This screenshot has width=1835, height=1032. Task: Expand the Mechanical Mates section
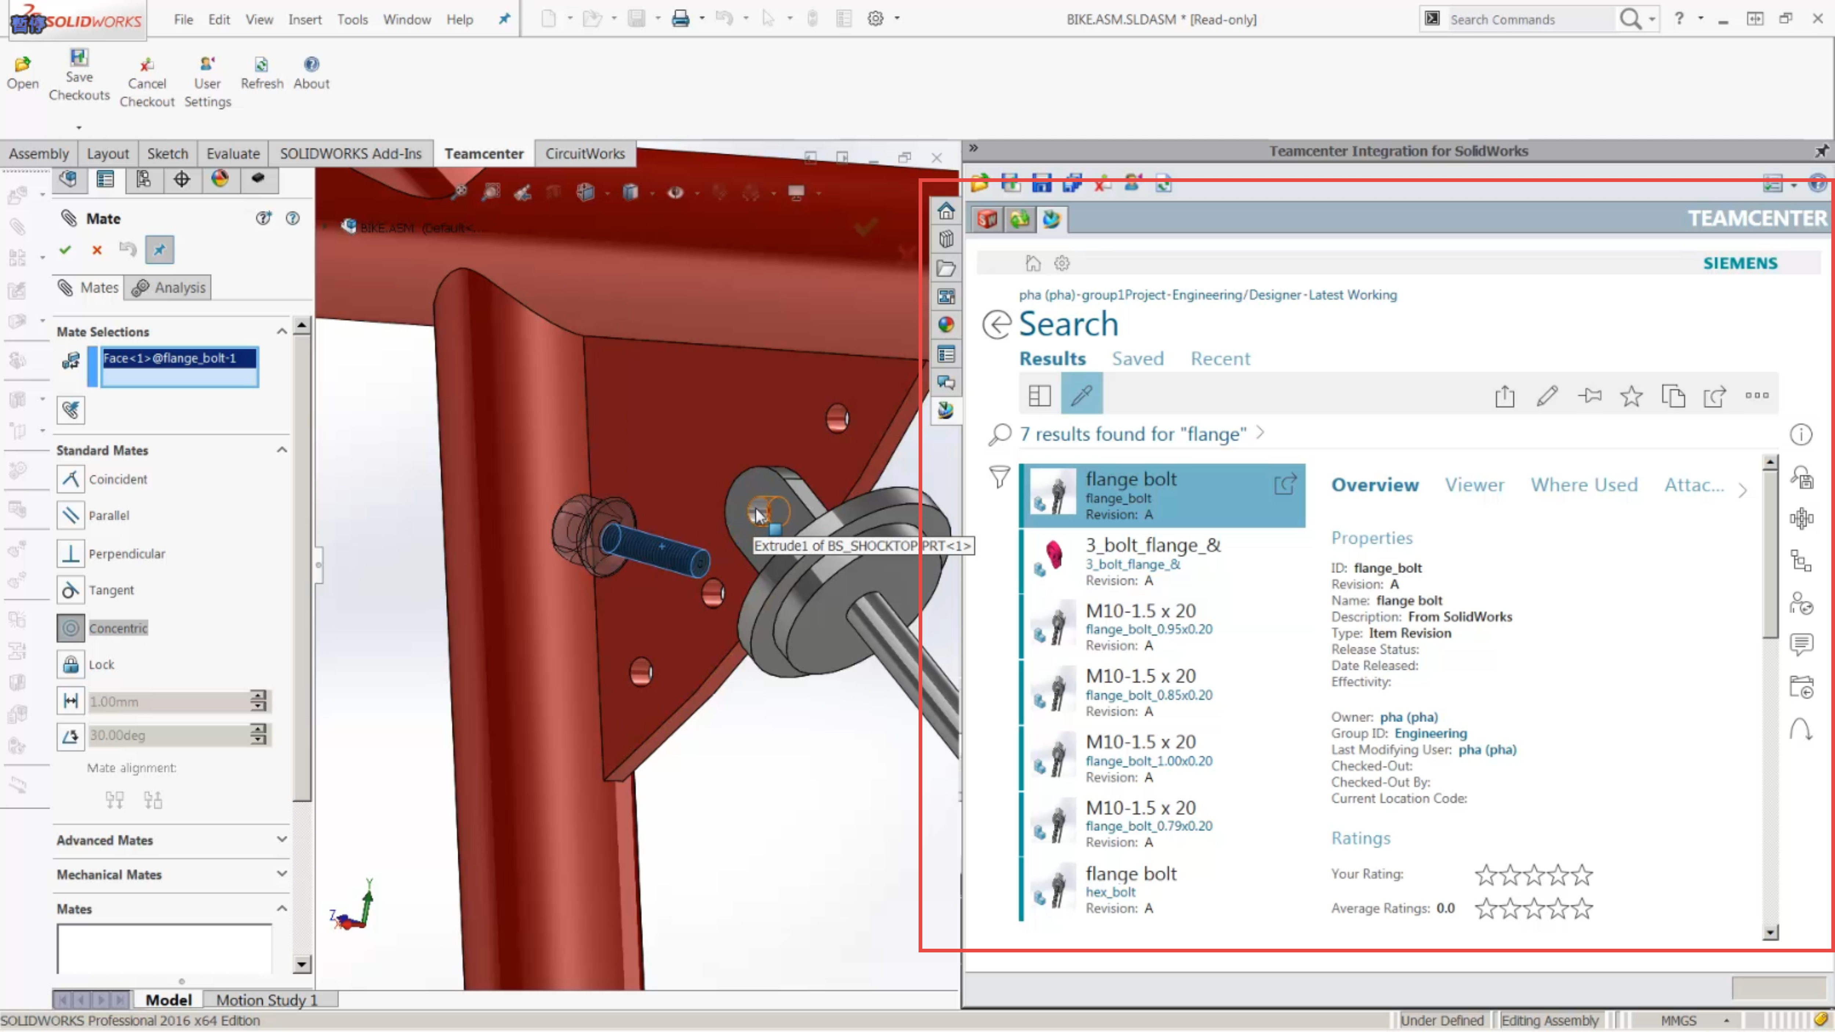point(282,874)
